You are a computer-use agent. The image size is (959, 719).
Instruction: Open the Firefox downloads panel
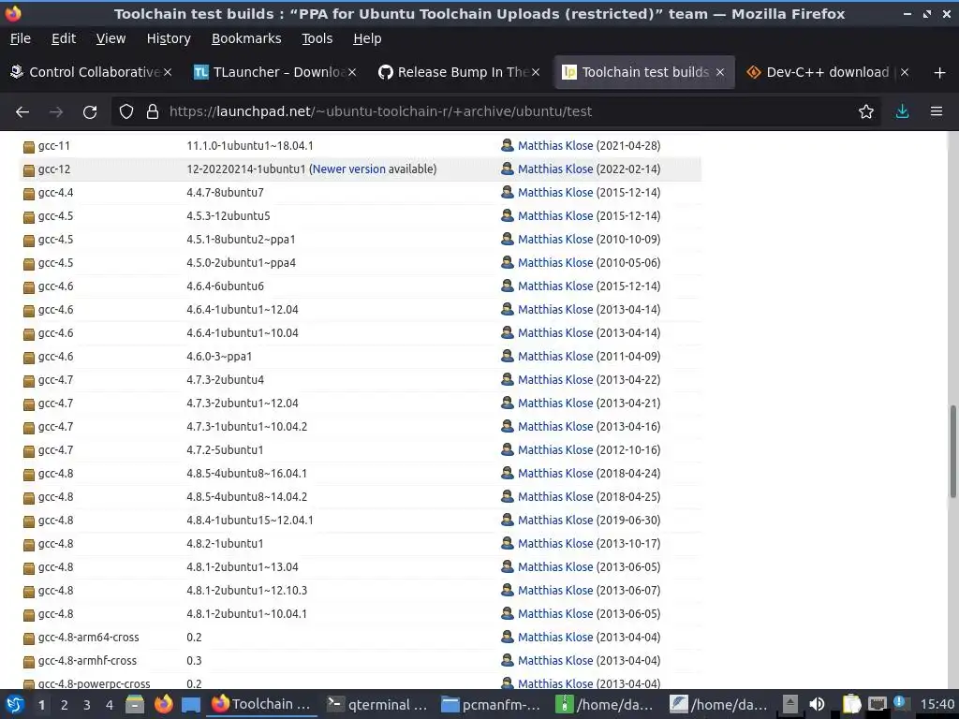tap(902, 112)
